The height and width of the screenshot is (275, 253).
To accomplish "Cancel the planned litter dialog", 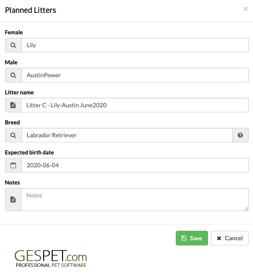I will point(230,238).
